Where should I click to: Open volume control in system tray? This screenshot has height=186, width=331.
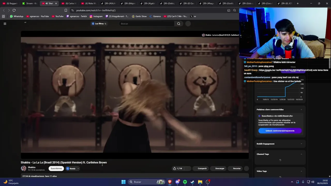tap(312, 182)
